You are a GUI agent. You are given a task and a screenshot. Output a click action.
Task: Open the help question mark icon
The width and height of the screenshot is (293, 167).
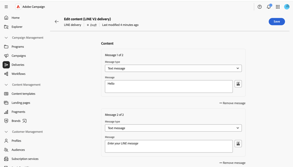[x=259, y=7]
